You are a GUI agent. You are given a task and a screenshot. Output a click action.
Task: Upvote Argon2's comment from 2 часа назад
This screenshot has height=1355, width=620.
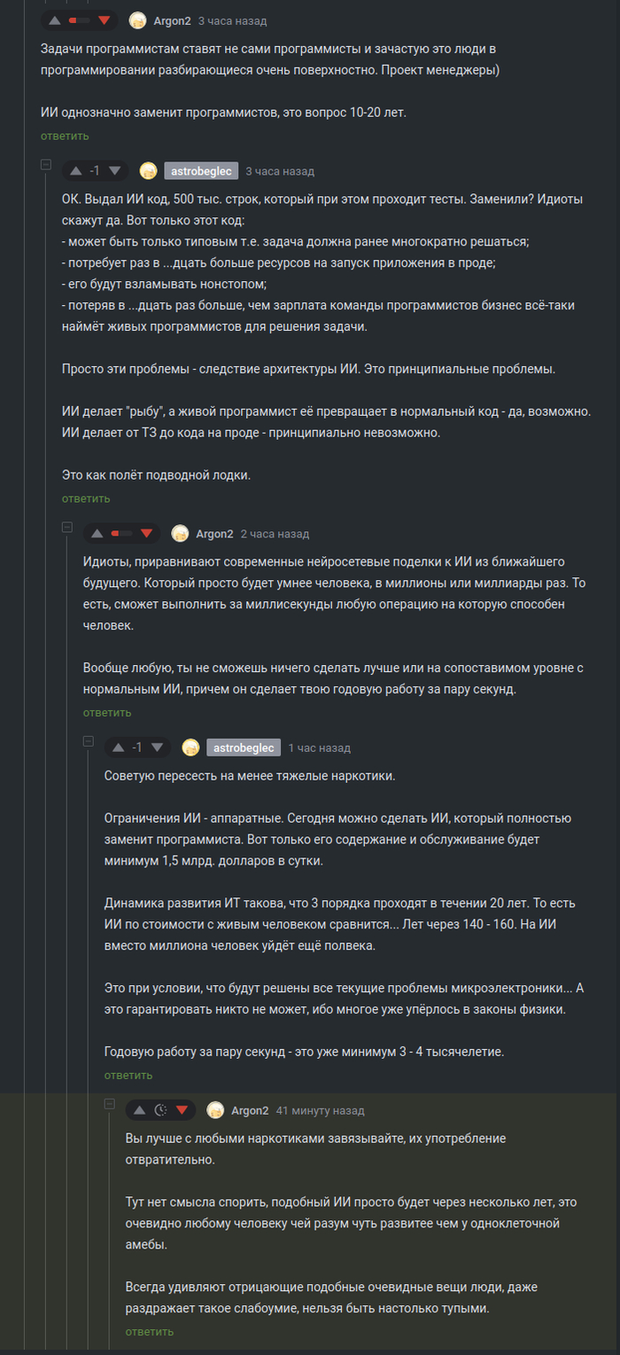point(97,533)
